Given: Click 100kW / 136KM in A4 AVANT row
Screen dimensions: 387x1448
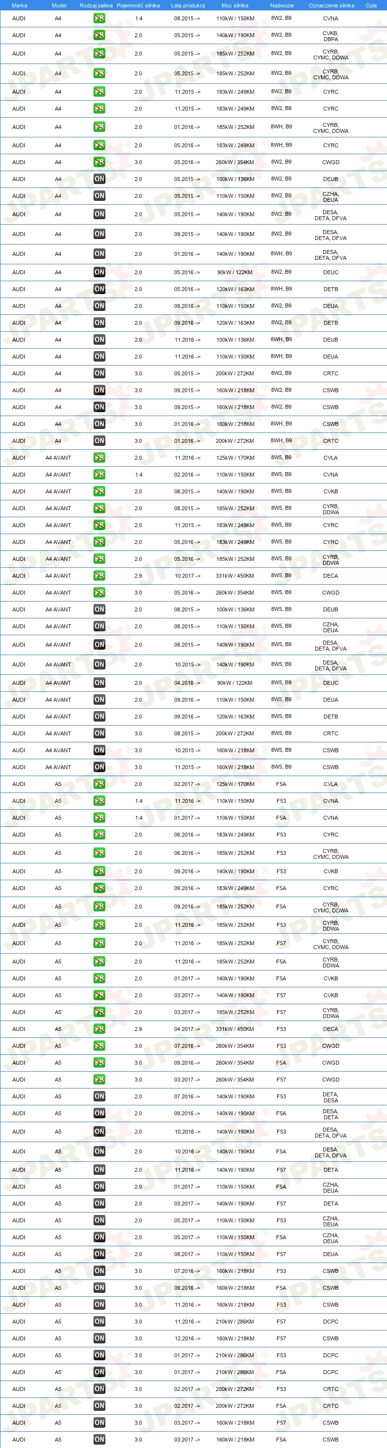Looking at the screenshot, I should click(235, 609).
